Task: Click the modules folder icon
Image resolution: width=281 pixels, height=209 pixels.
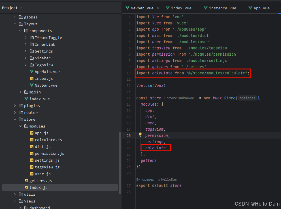Action: 26,126
